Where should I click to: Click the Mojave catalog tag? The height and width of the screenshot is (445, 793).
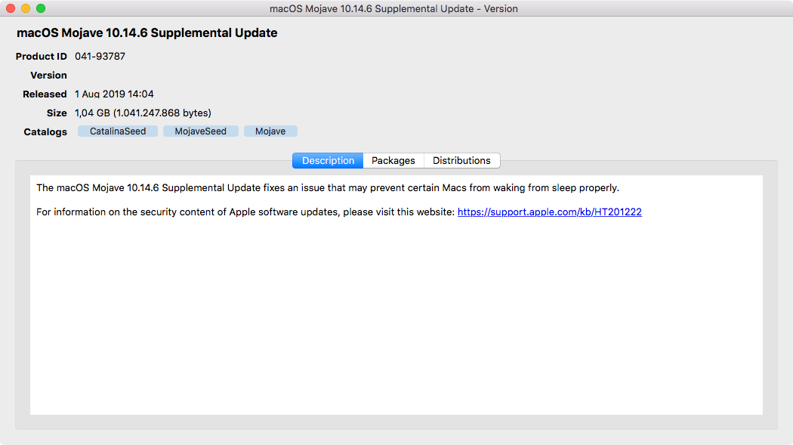270,131
